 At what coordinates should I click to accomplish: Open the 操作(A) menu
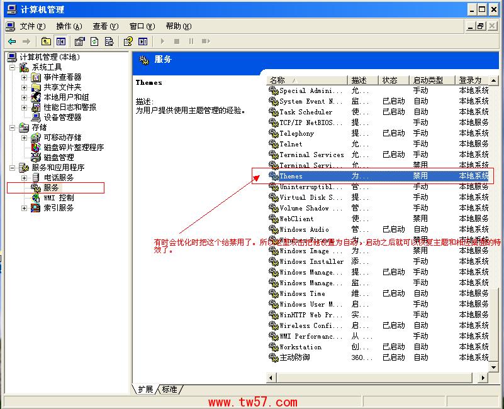(x=69, y=26)
